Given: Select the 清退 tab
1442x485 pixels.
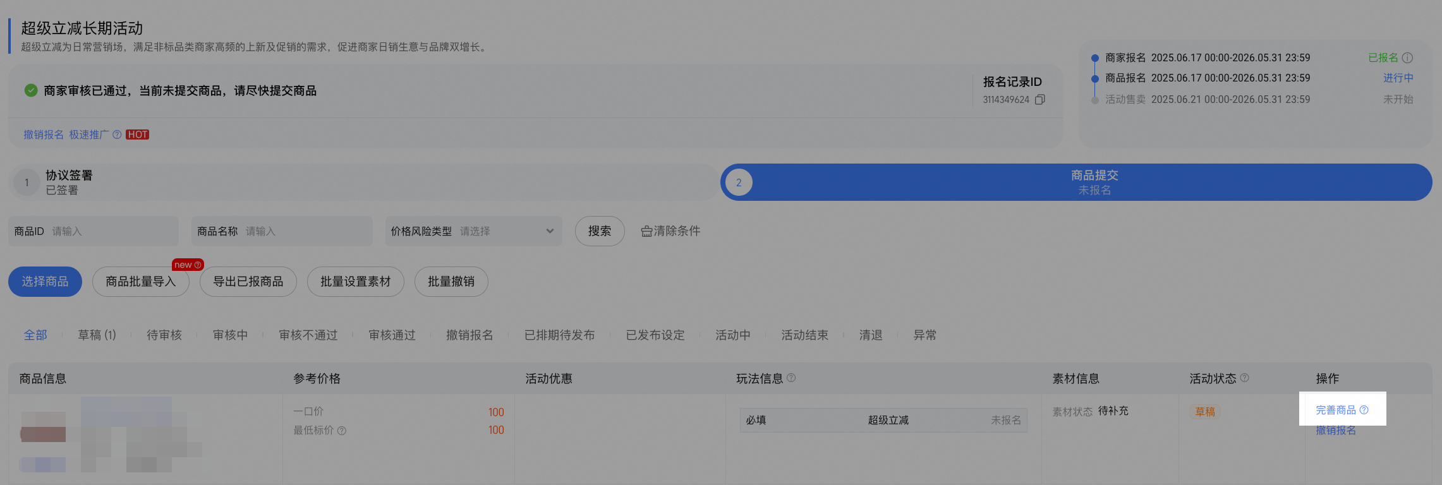Looking at the screenshot, I should (x=871, y=335).
